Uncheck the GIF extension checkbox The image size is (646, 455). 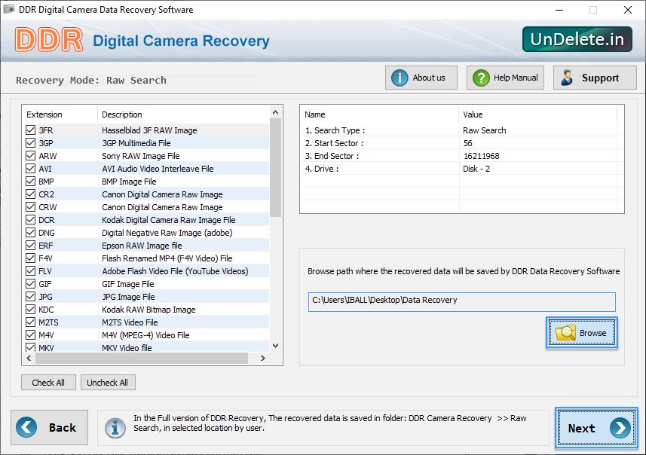point(30,283)
